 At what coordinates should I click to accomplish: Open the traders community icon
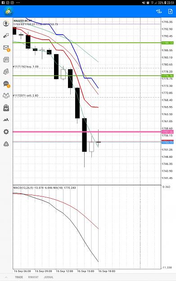tap(6, 95)
